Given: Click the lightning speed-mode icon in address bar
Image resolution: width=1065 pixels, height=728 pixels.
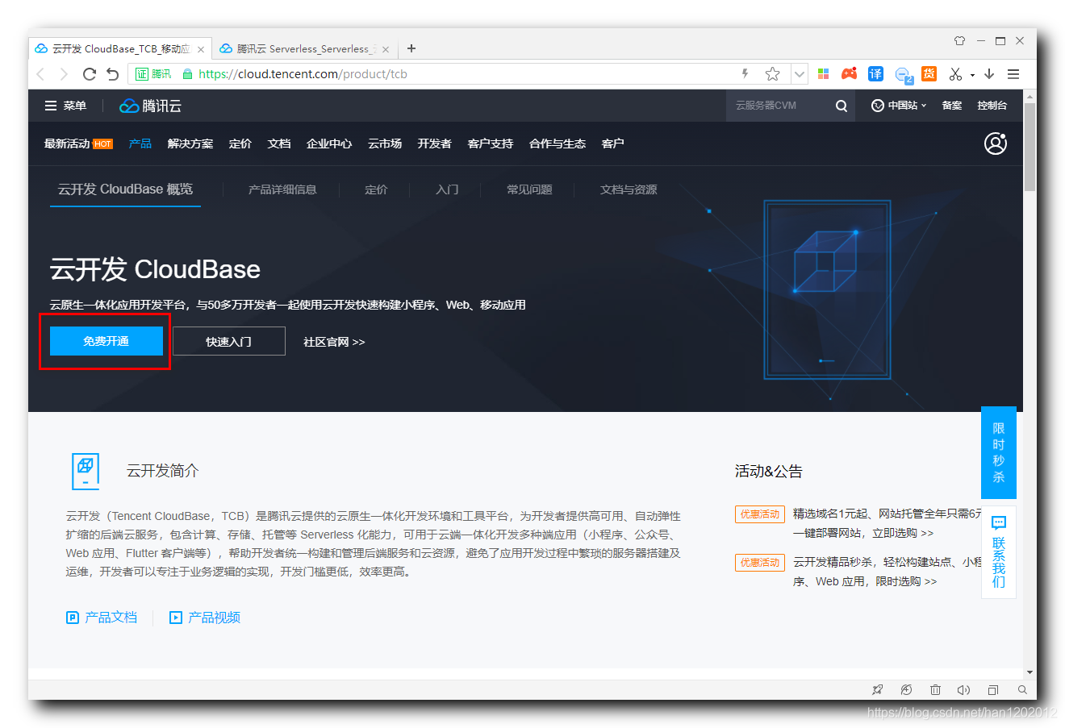Looking at the screenshot, I should (x=745, y=74).
